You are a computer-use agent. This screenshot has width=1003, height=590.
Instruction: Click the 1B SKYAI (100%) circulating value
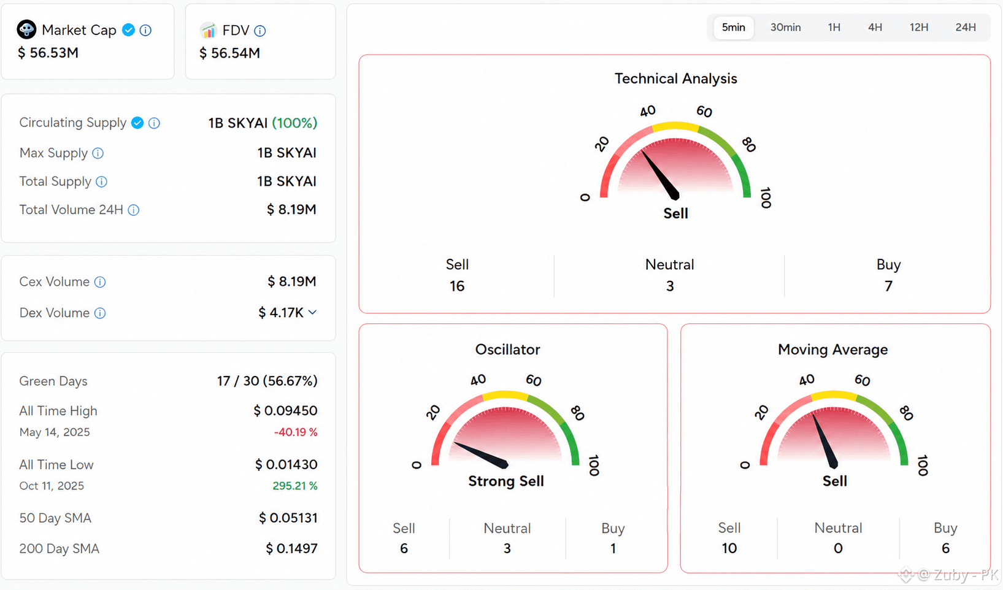pos(263,123)
